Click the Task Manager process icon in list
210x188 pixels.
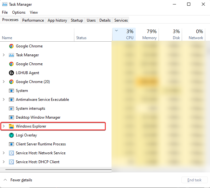click(11, 55)
